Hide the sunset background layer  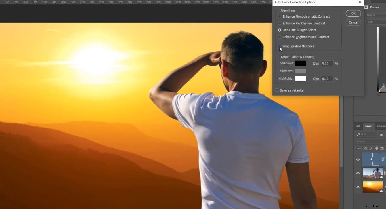click(x=358, y=187)
